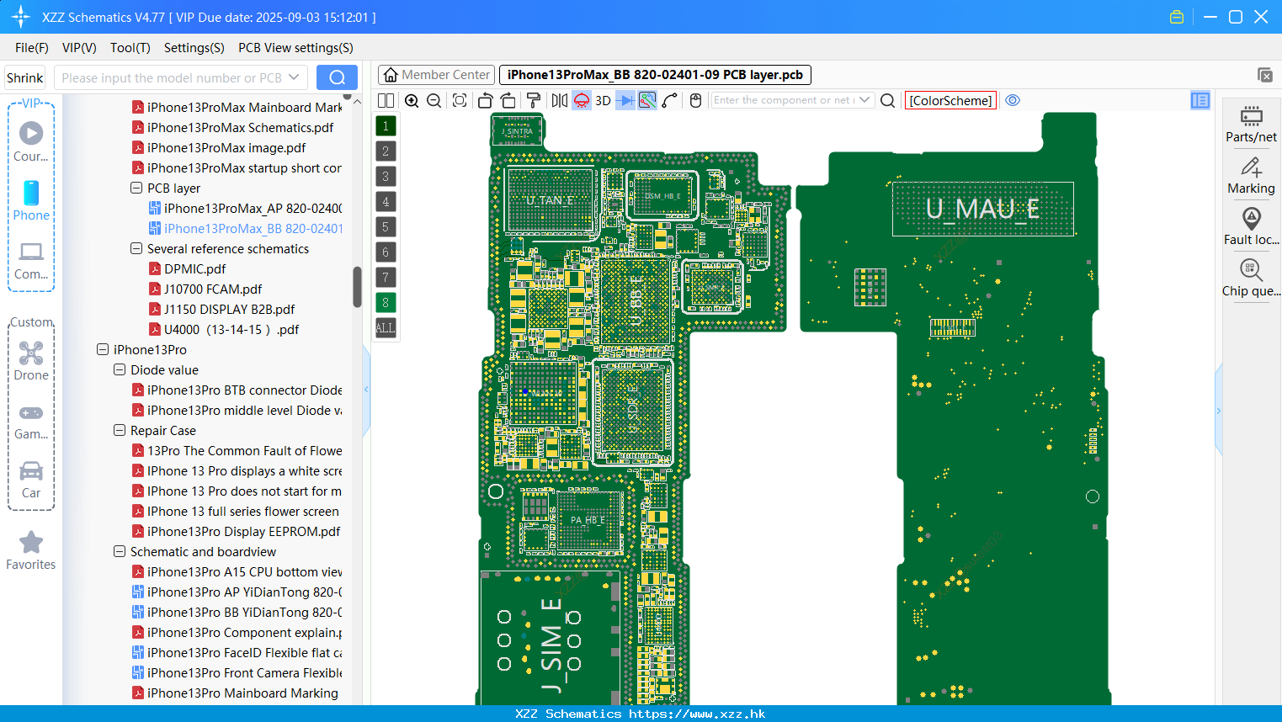Open the Tool(T) menu
The width and height of the screenshot is (1282, 722).
point(130,48)
